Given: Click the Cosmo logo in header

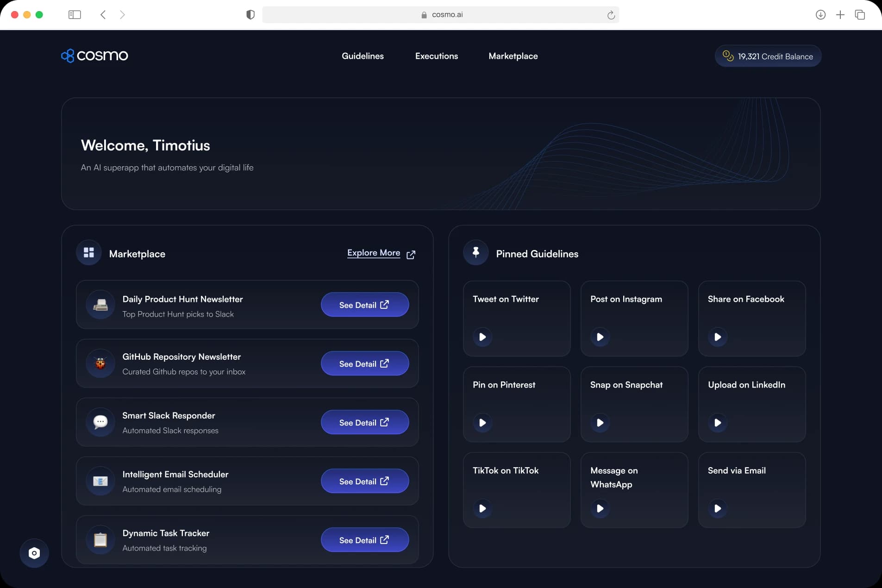Looking at the screenshot, I should tap(94, 56).
